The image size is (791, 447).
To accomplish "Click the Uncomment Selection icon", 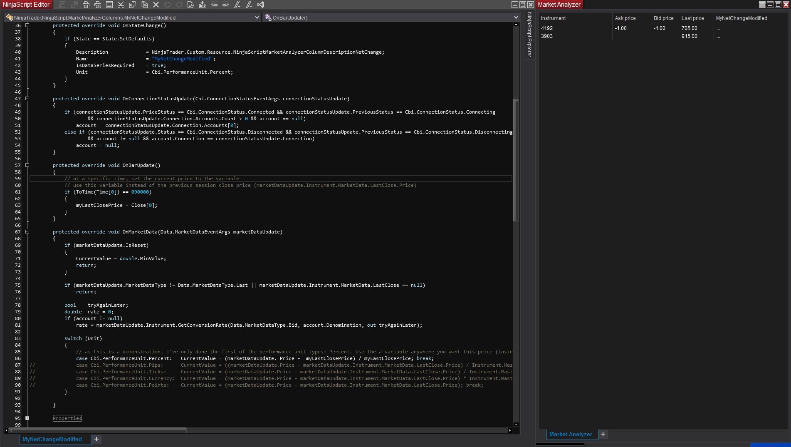I will [x=249, y=5].
